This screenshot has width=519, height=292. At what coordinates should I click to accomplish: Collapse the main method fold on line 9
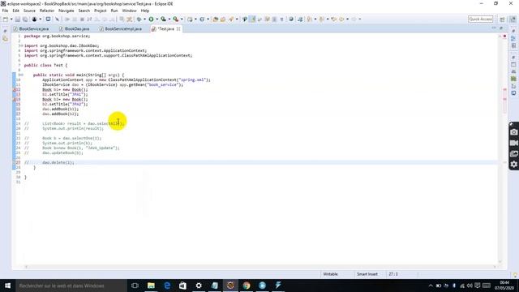click(22, 75)
